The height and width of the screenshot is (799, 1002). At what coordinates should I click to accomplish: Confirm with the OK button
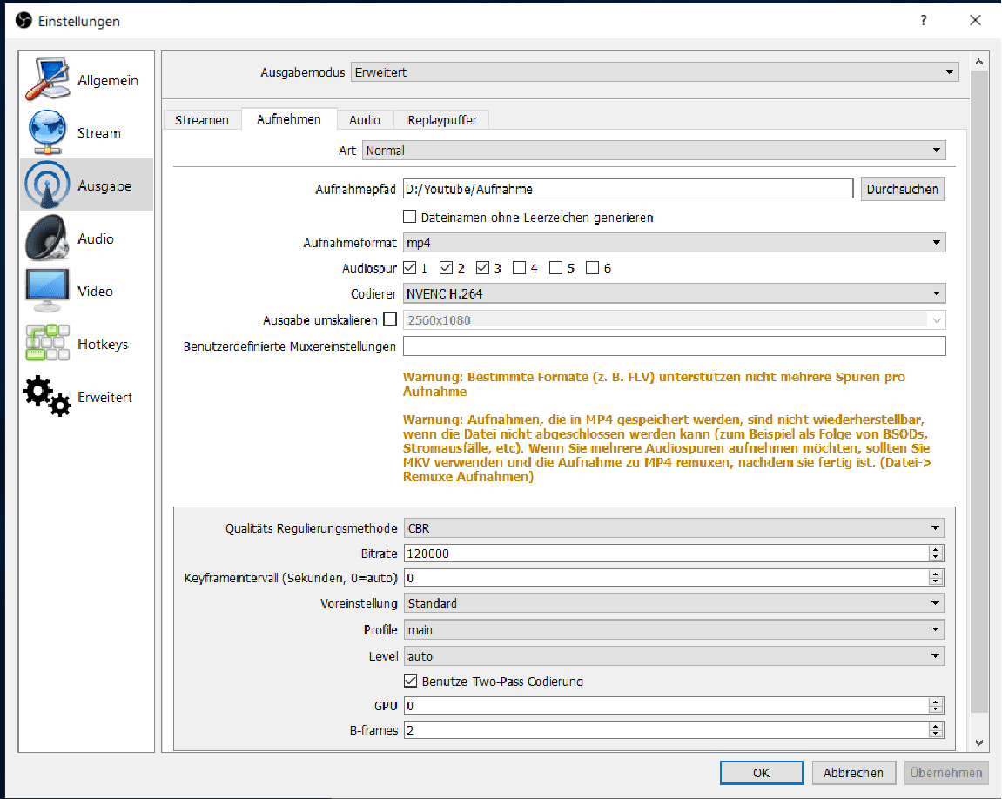click(761, 773)
